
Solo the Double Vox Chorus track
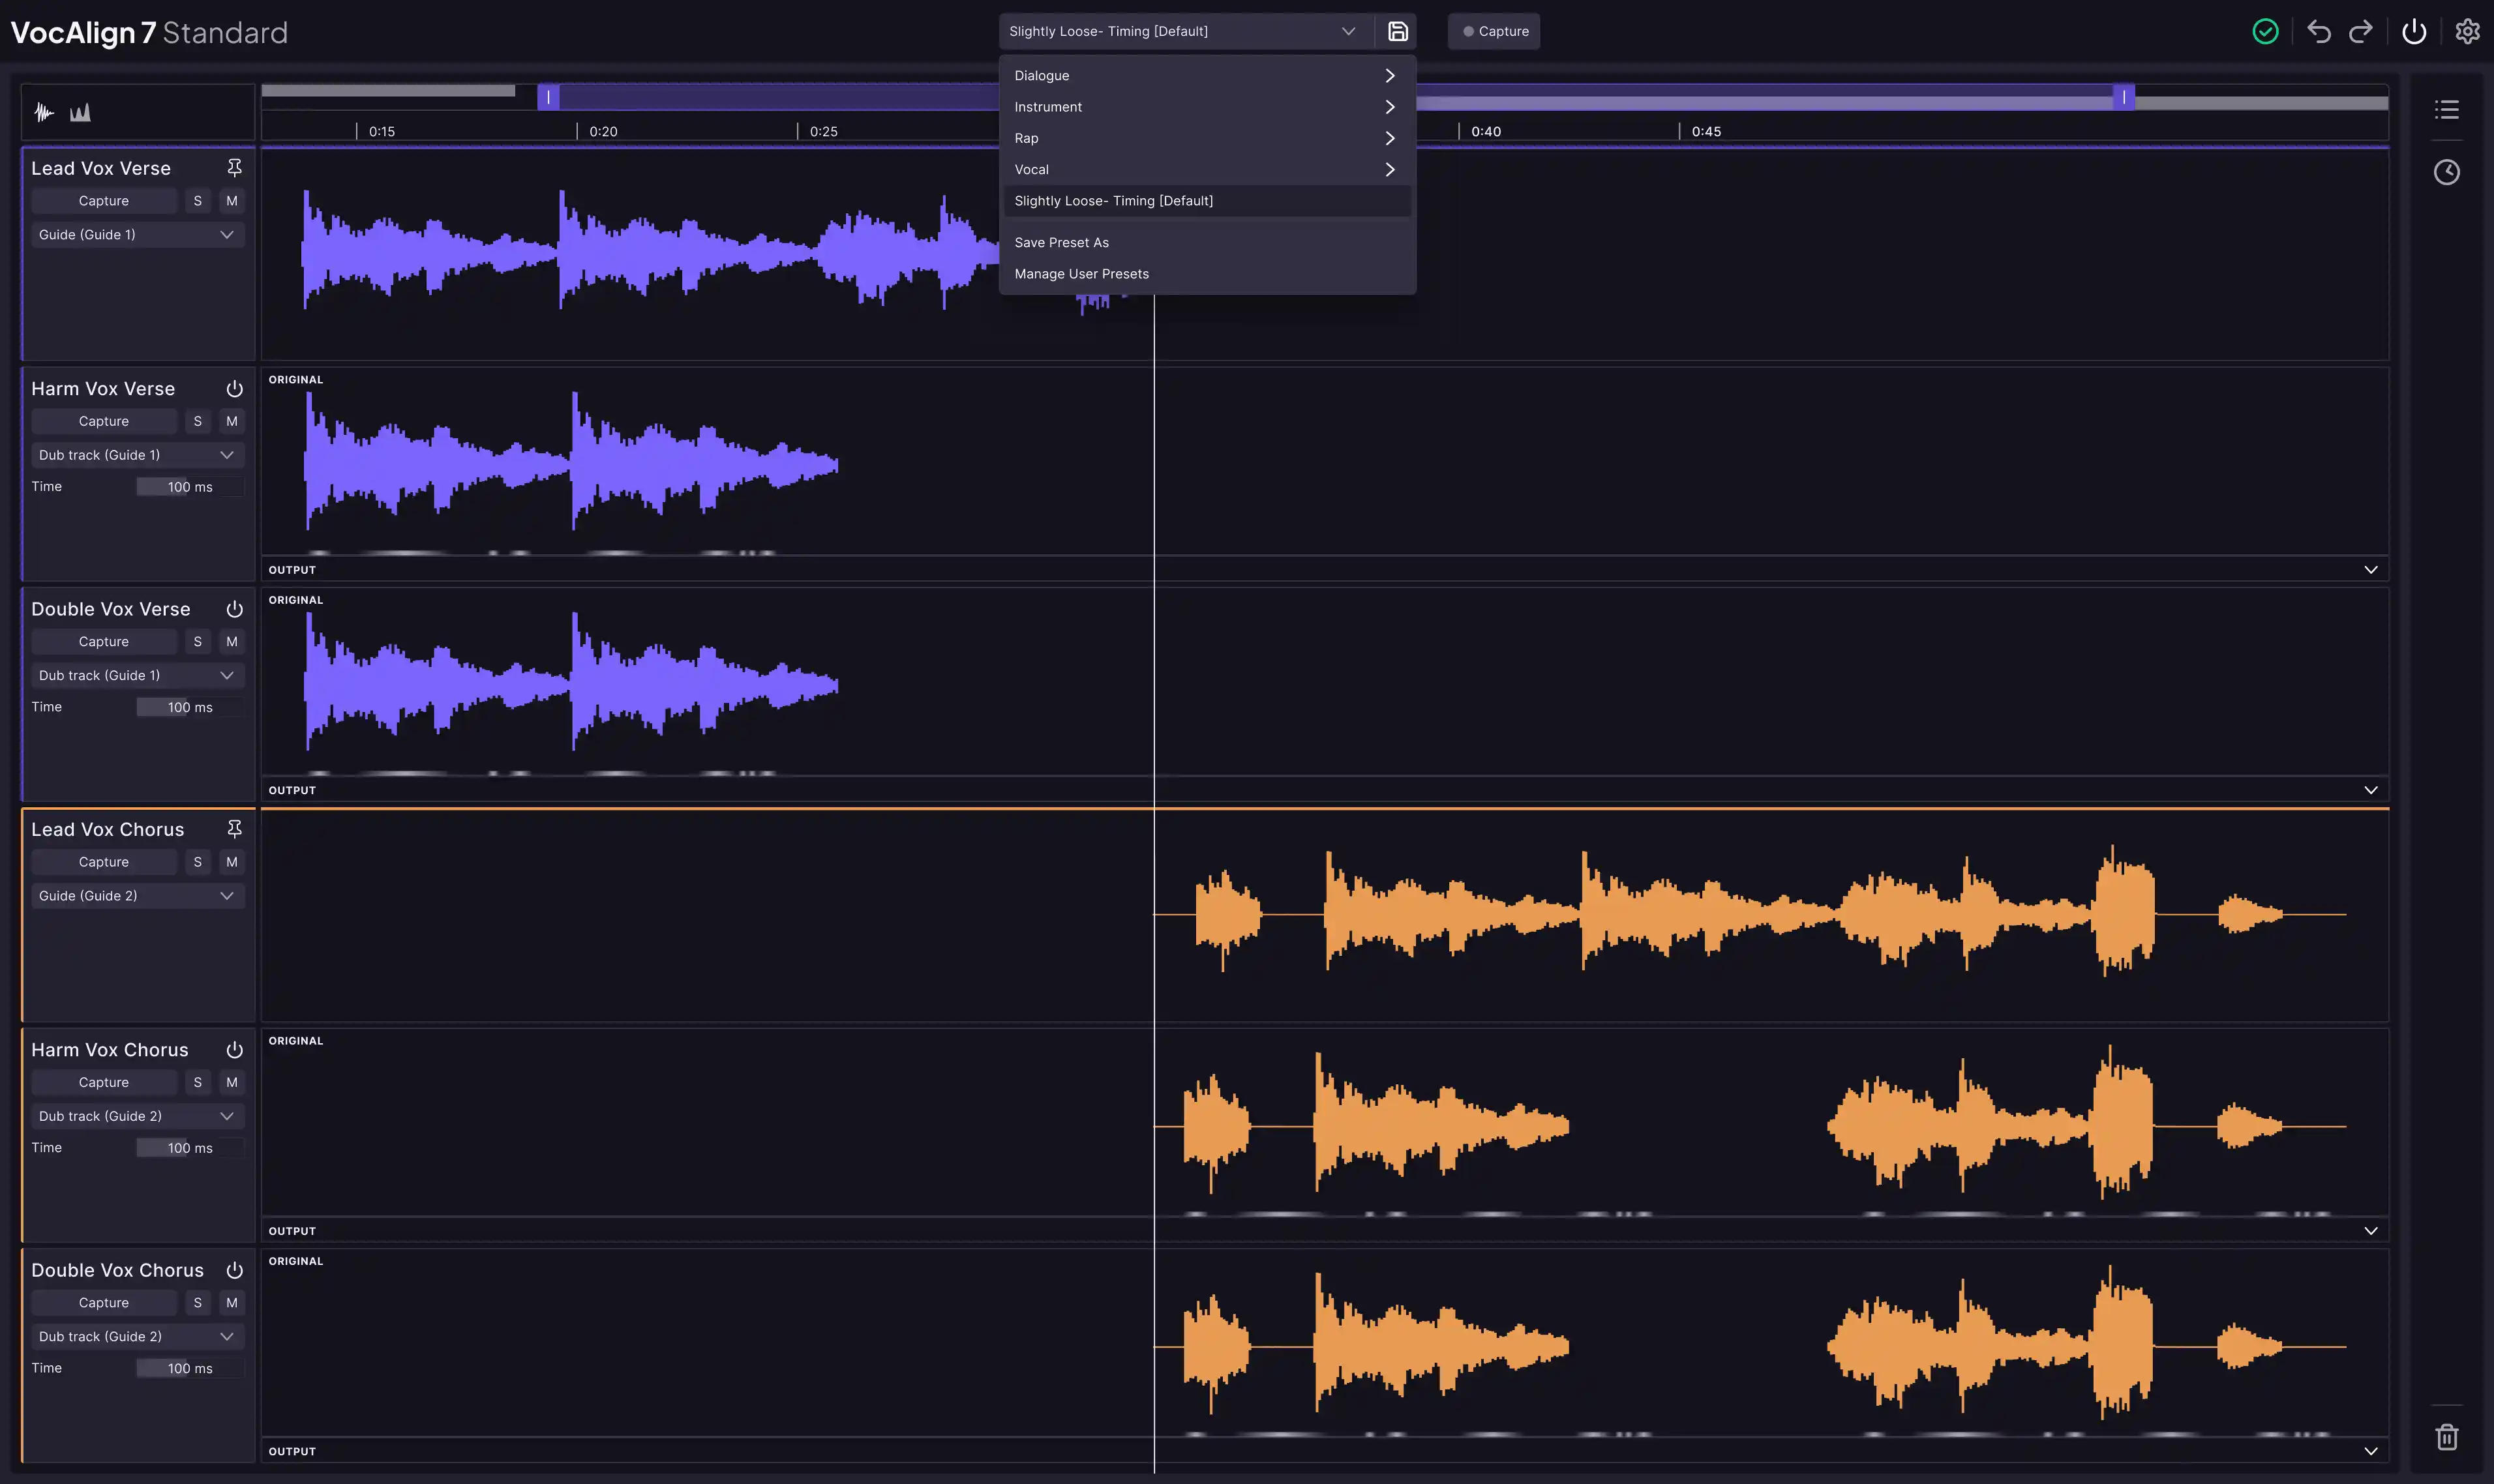point(197,1302)
